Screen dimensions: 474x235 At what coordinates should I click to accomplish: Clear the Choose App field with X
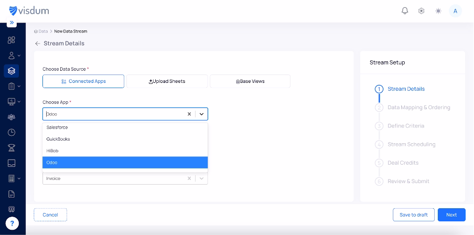coord(189,114)
